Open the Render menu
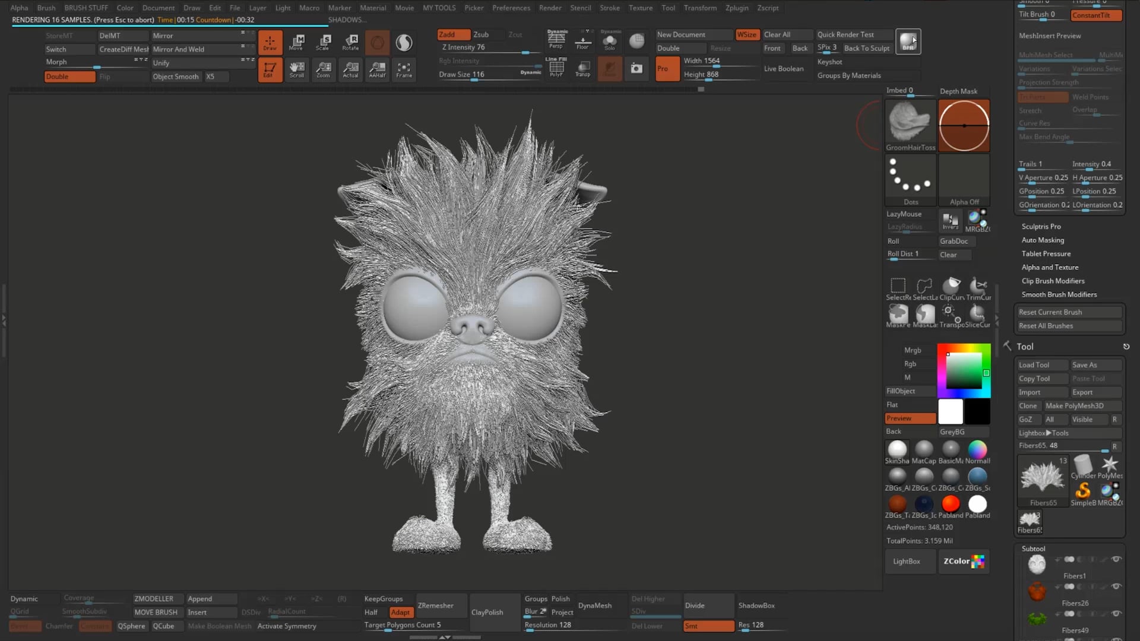Image resolution: width=1140 pixels, height=641 pixels. click(550, 8)
